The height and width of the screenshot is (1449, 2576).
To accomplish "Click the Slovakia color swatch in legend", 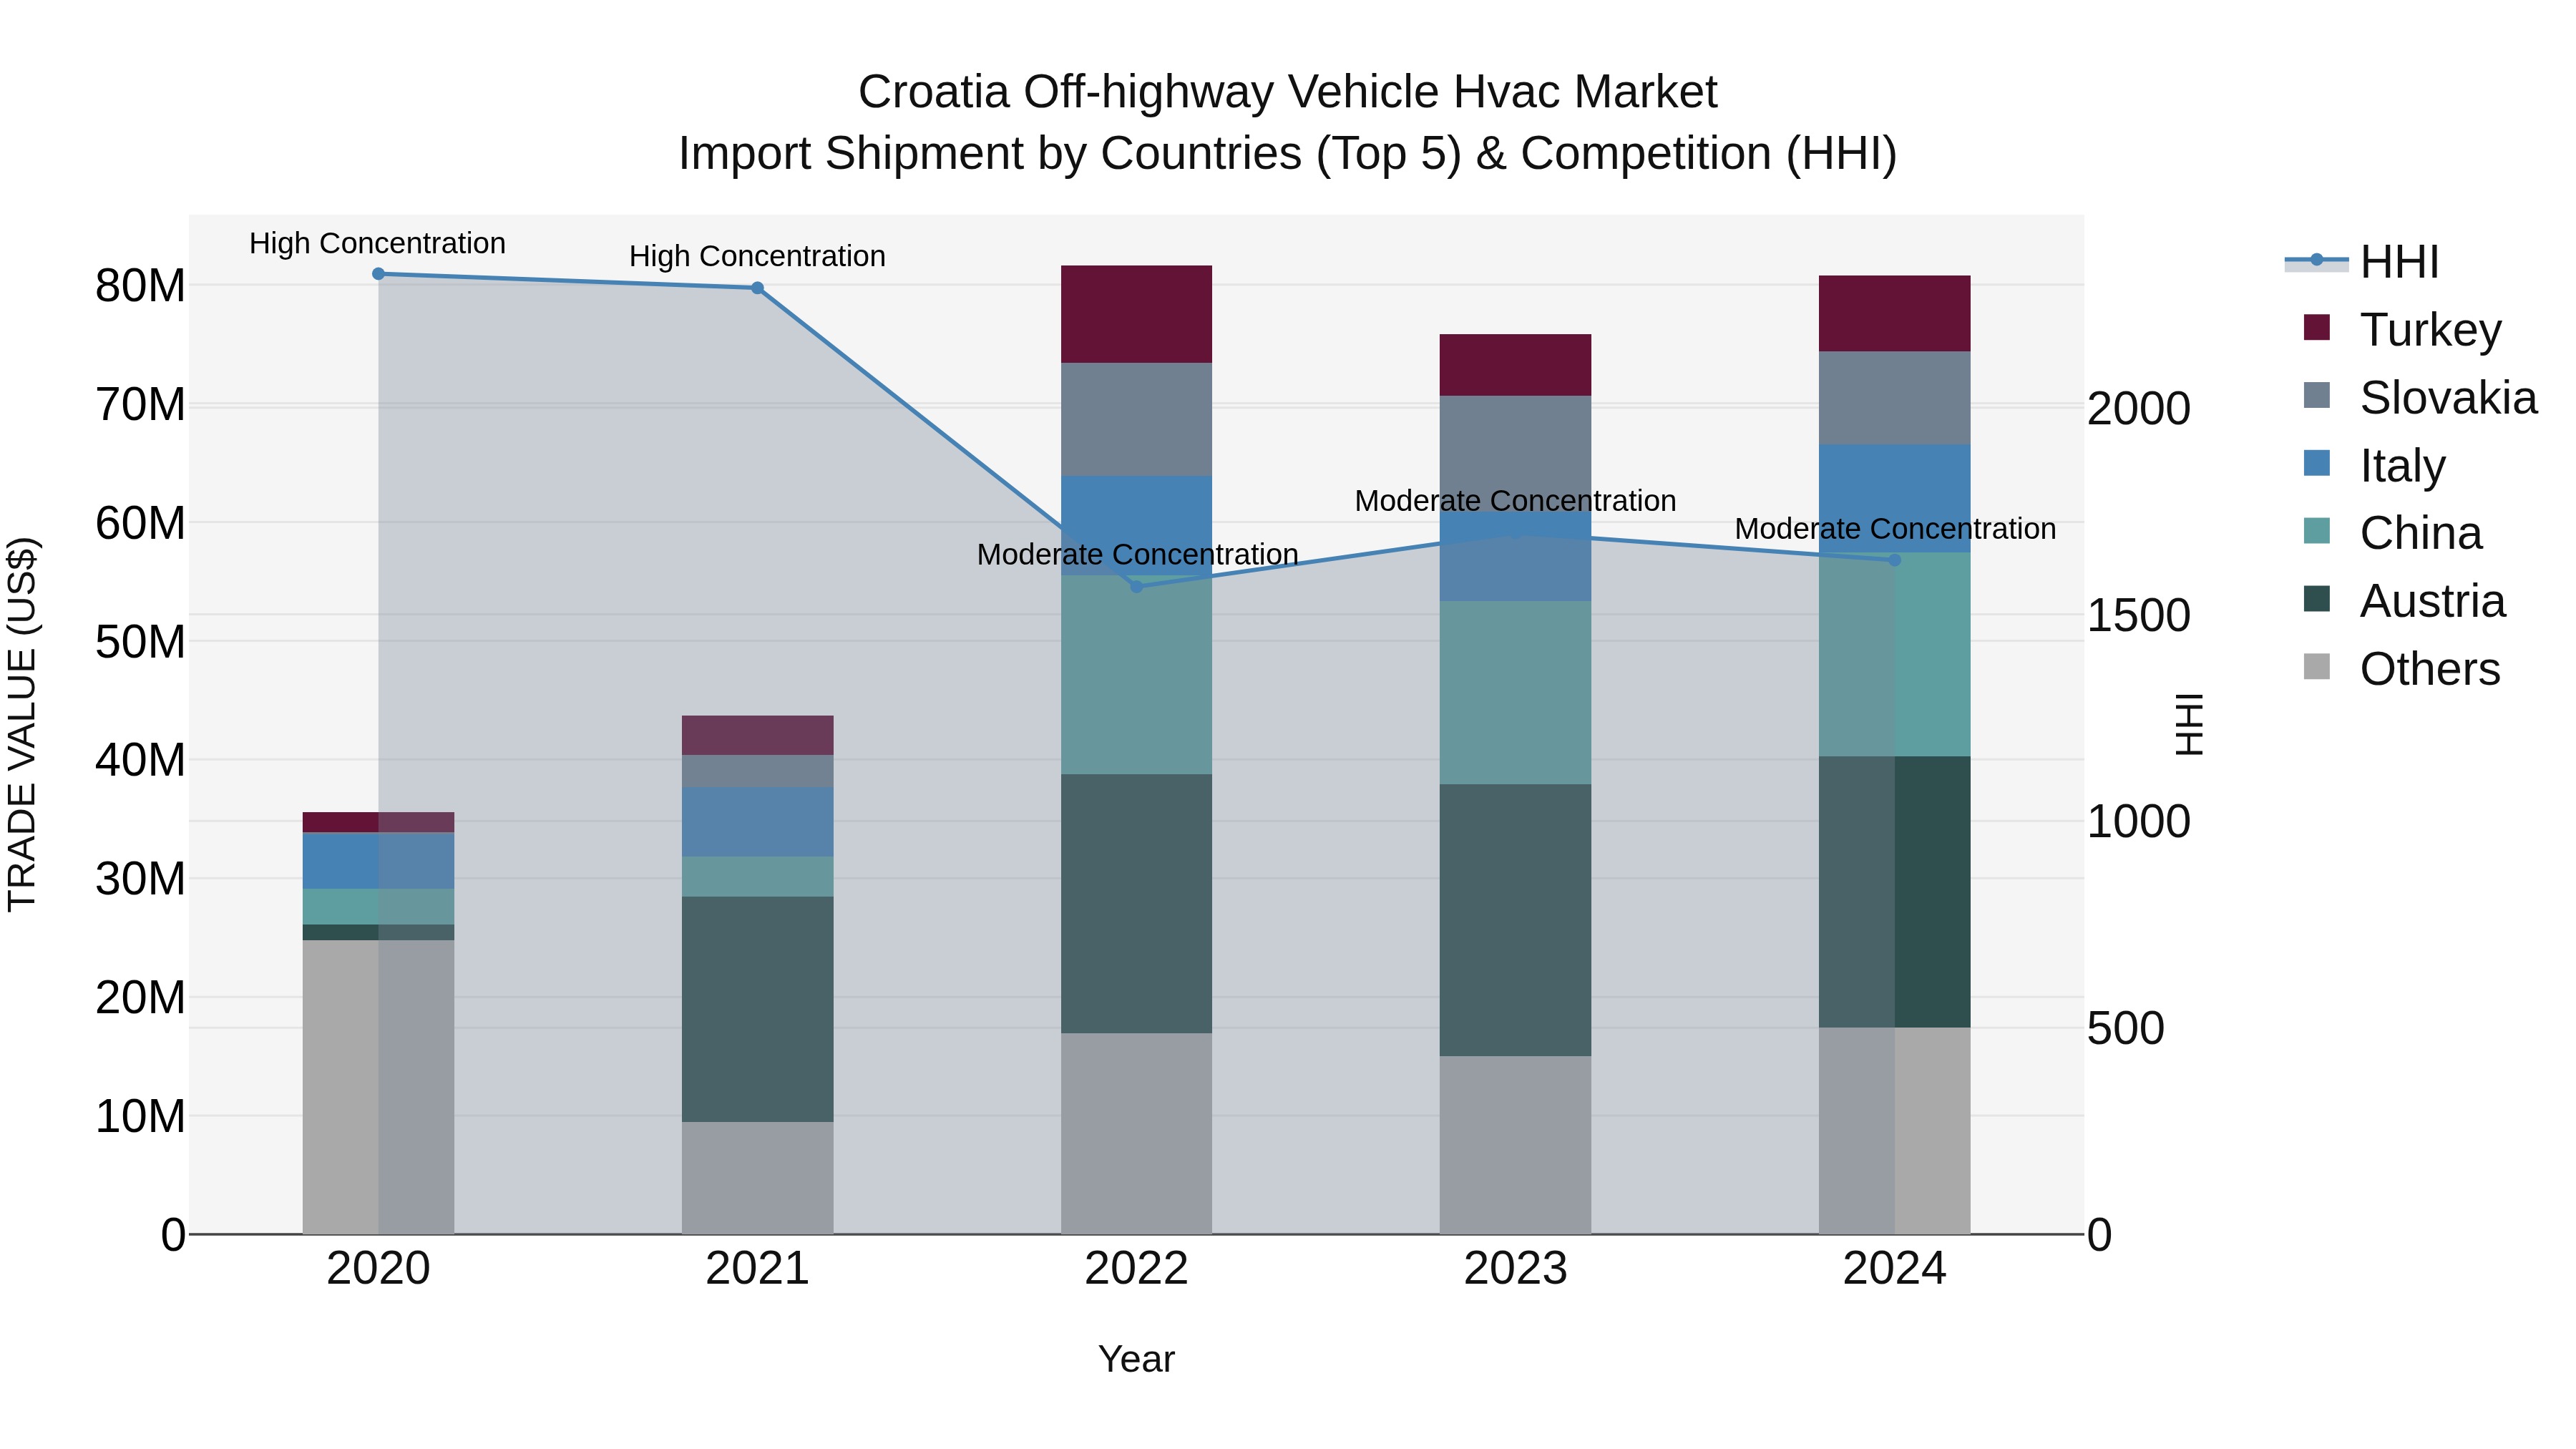I will tap(2316, 395).
